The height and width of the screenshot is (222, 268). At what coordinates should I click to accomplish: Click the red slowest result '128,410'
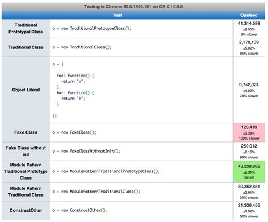249,132
